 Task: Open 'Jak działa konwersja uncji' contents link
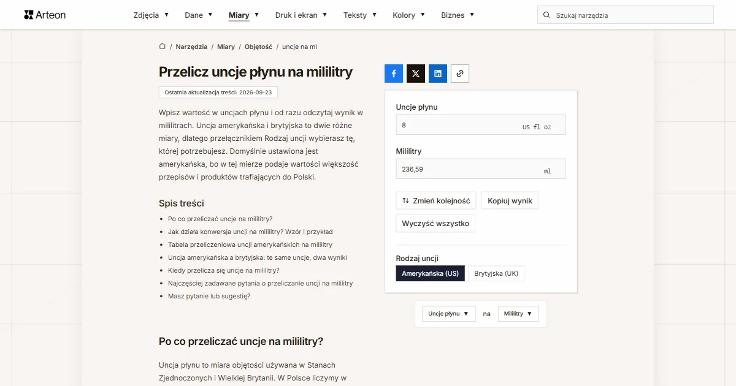(x=250, y=232)
